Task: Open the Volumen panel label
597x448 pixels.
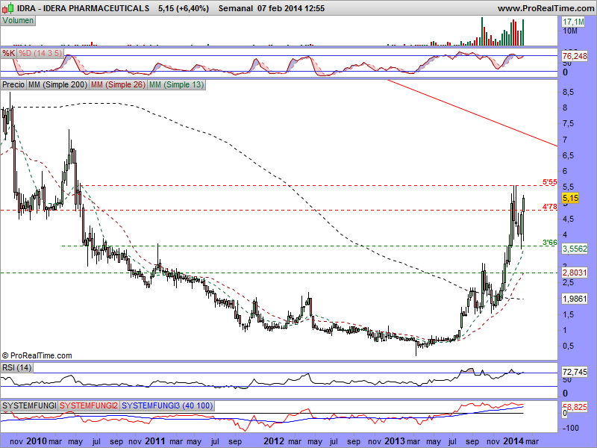Action: point(18,21)
